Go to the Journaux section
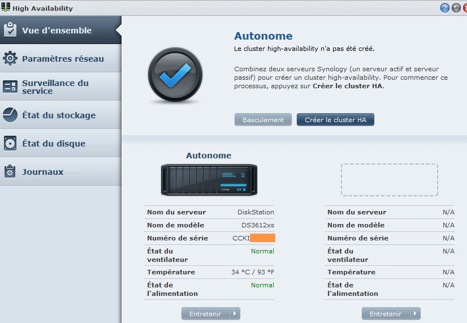Viewport: 467px width, 323px height. tap(42, 171)
